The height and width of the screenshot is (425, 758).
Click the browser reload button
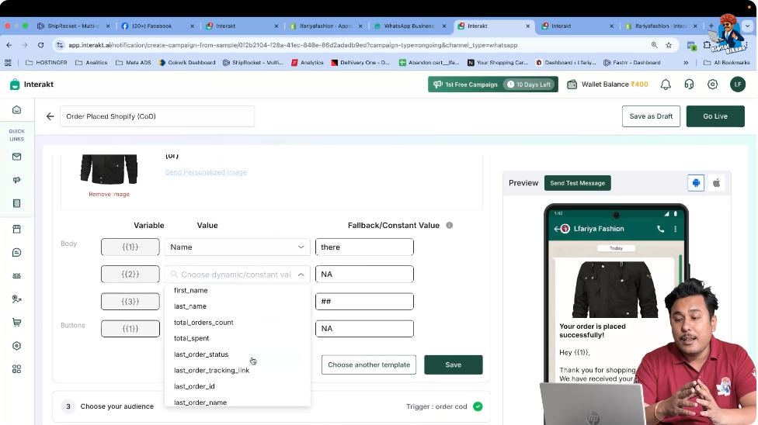pyautogui.click(x=40, y=45)
